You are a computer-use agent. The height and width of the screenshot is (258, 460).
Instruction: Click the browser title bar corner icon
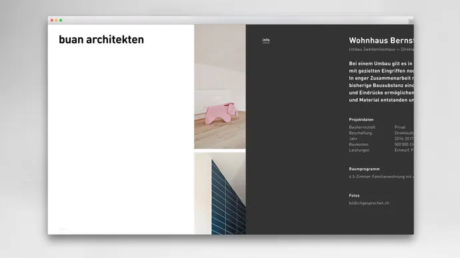(411, 21)
